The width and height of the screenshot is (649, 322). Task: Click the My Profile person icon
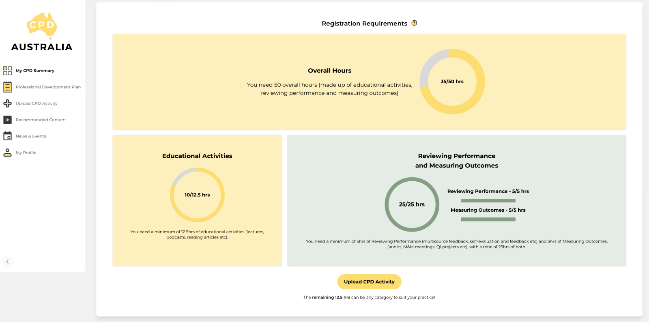click(x=7, y=152)
